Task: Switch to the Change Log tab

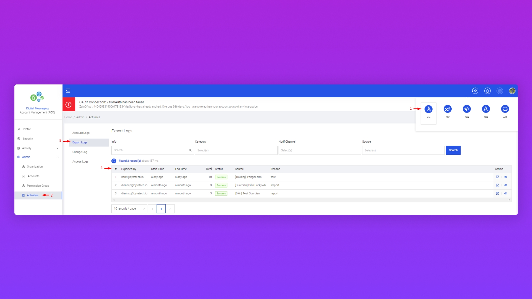Action: [80, 152]
